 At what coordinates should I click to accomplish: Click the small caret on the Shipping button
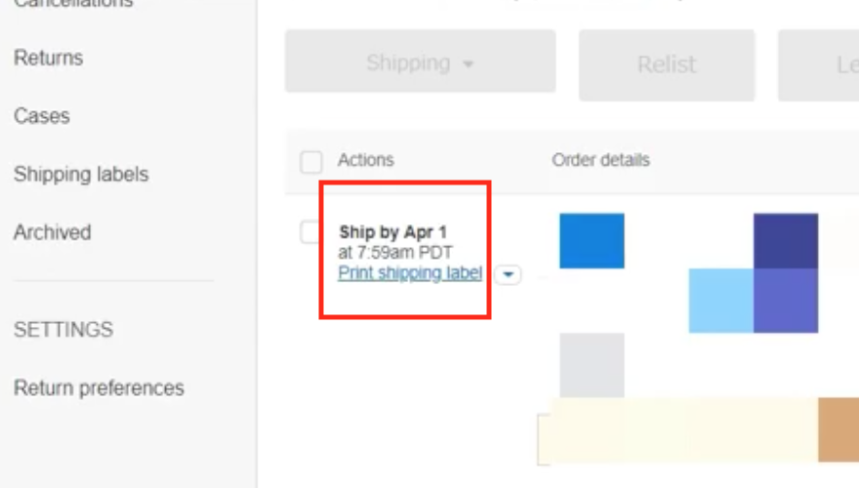point(468,64)
